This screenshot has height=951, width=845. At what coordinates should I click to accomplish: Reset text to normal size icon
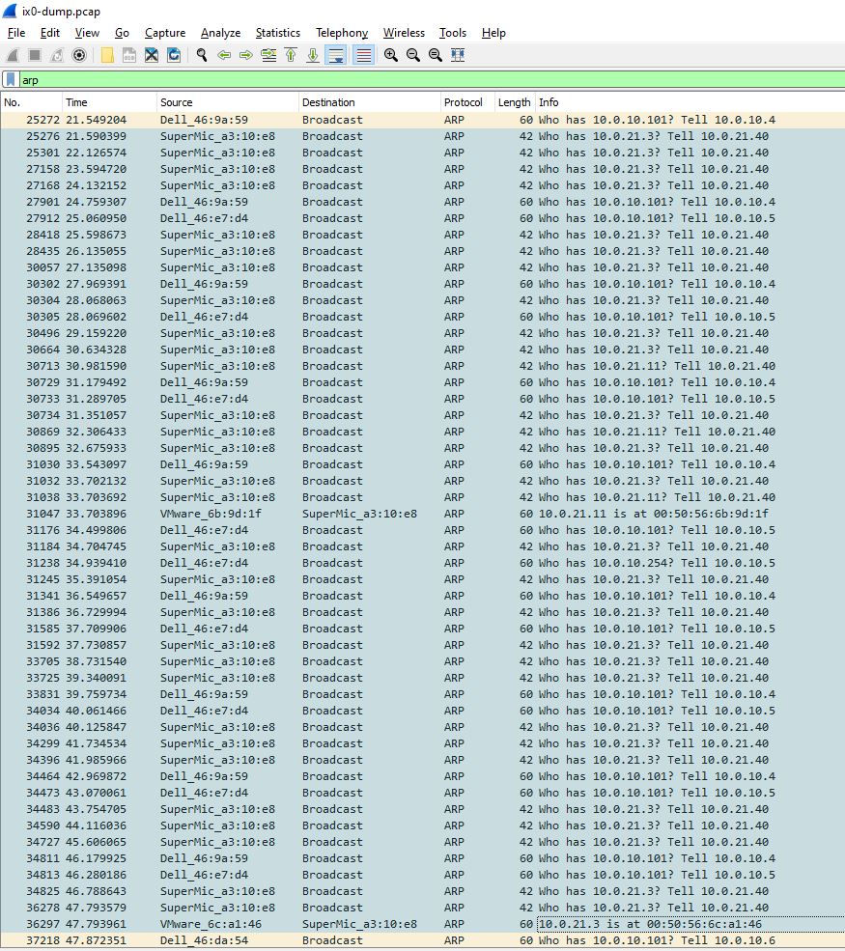click(436, 56)
